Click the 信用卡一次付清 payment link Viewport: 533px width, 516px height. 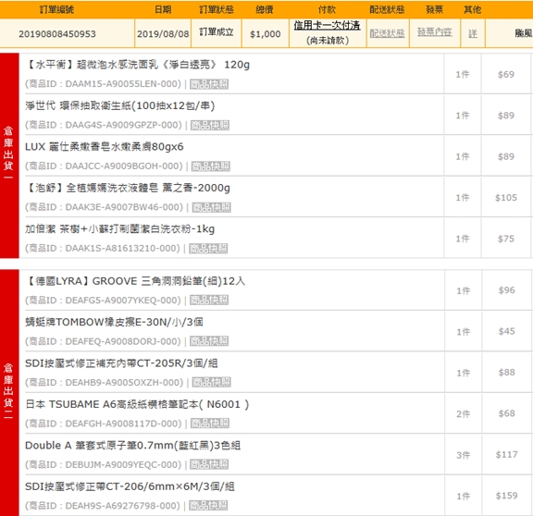[327, 25]
